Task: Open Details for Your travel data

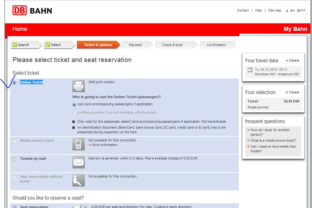Action: (x=292, y=60)
